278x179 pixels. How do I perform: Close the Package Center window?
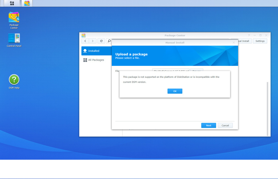pyautogui.click(x=266, y=35)
